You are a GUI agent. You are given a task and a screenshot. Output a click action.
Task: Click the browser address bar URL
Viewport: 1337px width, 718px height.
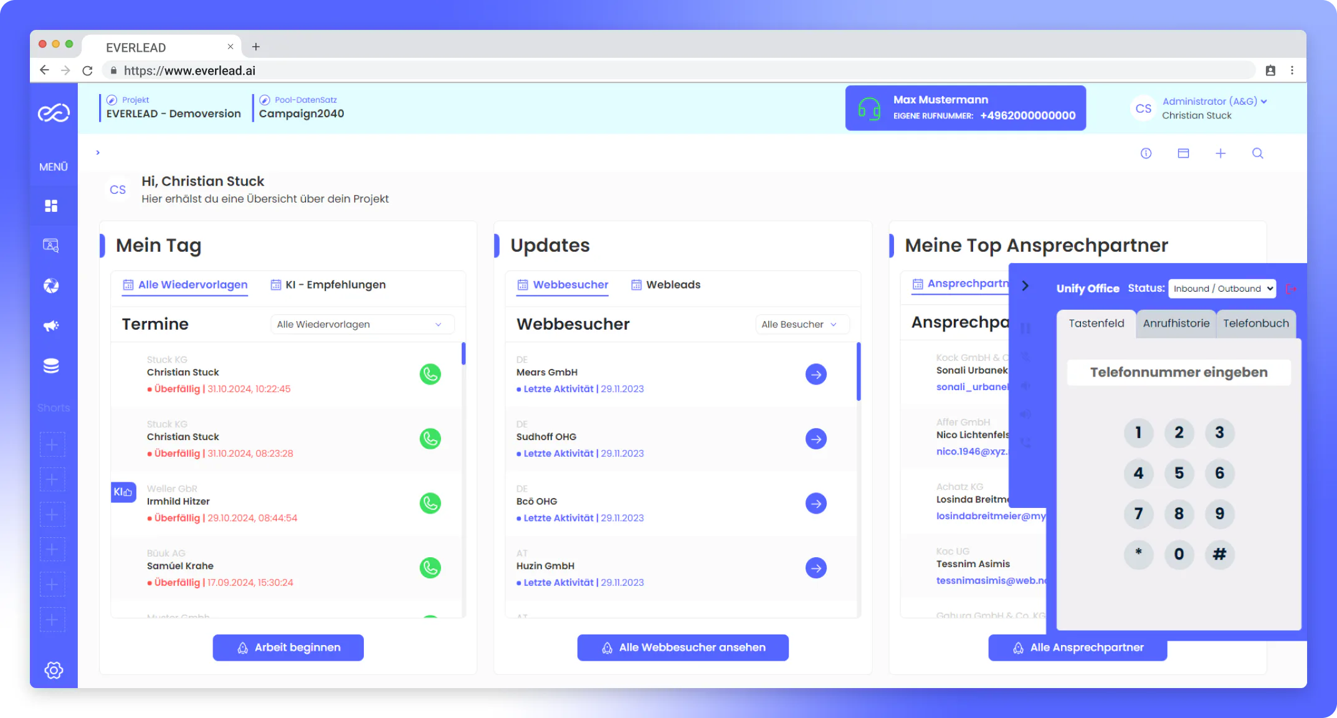[x=189, y=70]
